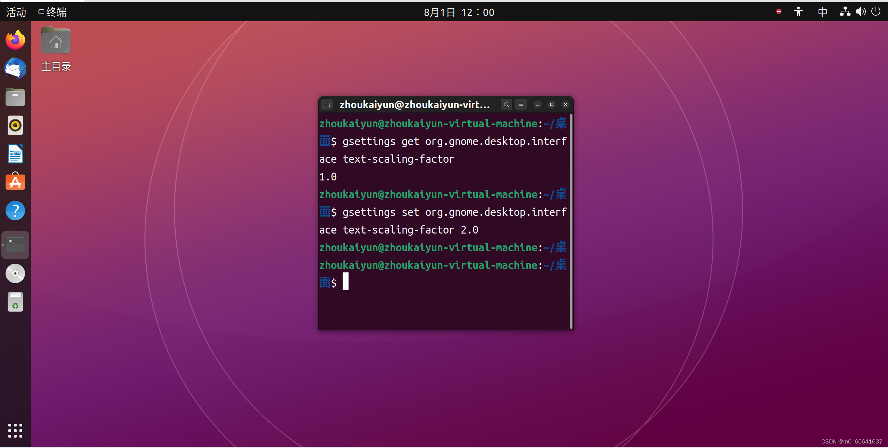Click the new tab icon in terminal
This screenshot has height=448, width=888.
coord(327,104)
